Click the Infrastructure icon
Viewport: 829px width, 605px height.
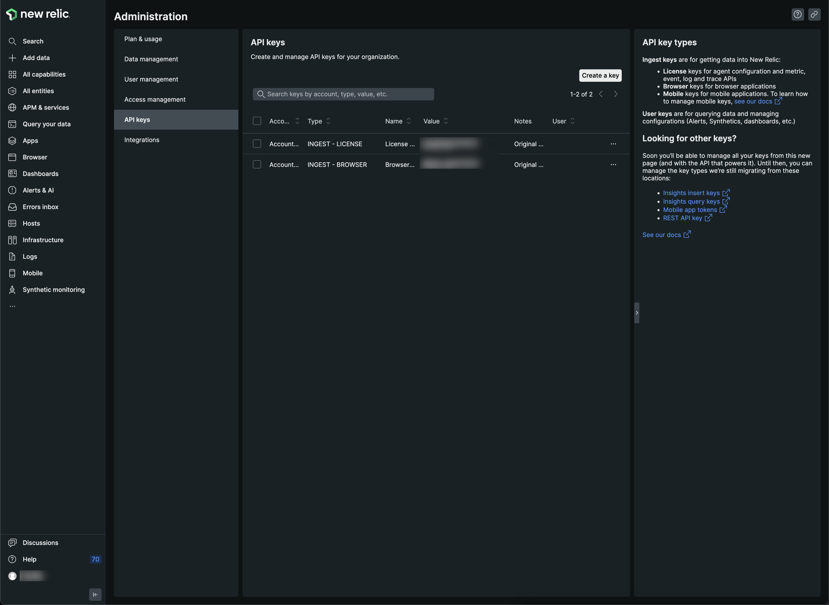tap(12, 240)
